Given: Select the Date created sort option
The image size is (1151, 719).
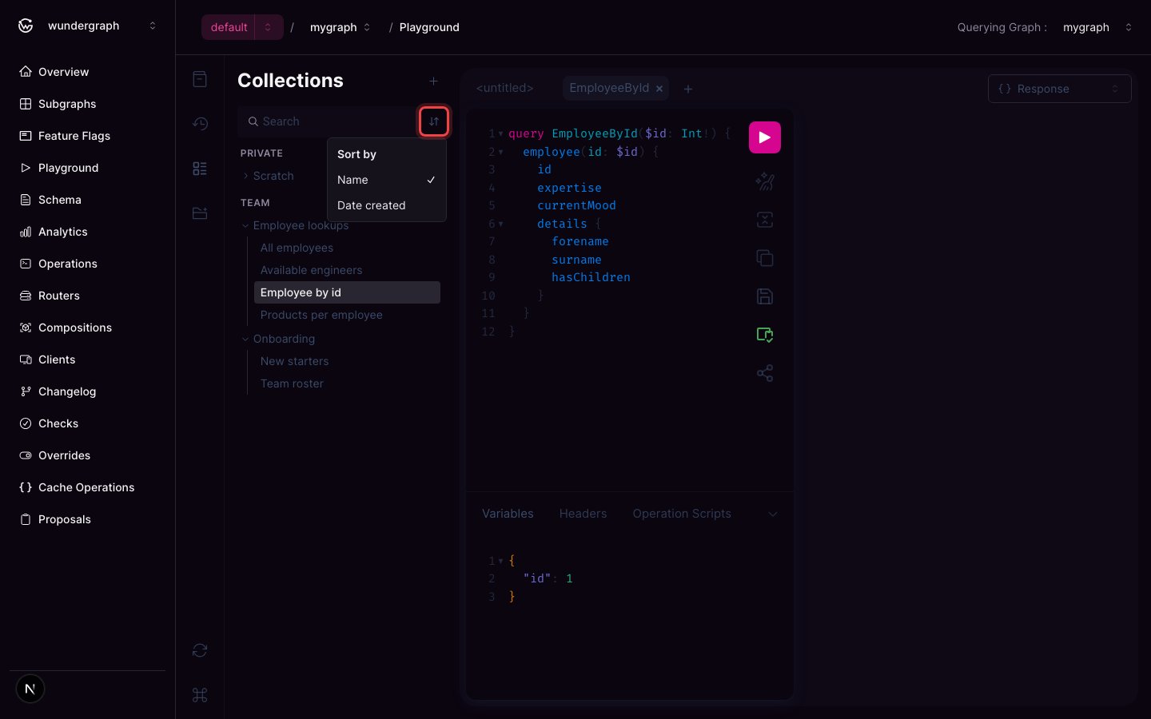Looking at the screenshot, I should 386,205.
